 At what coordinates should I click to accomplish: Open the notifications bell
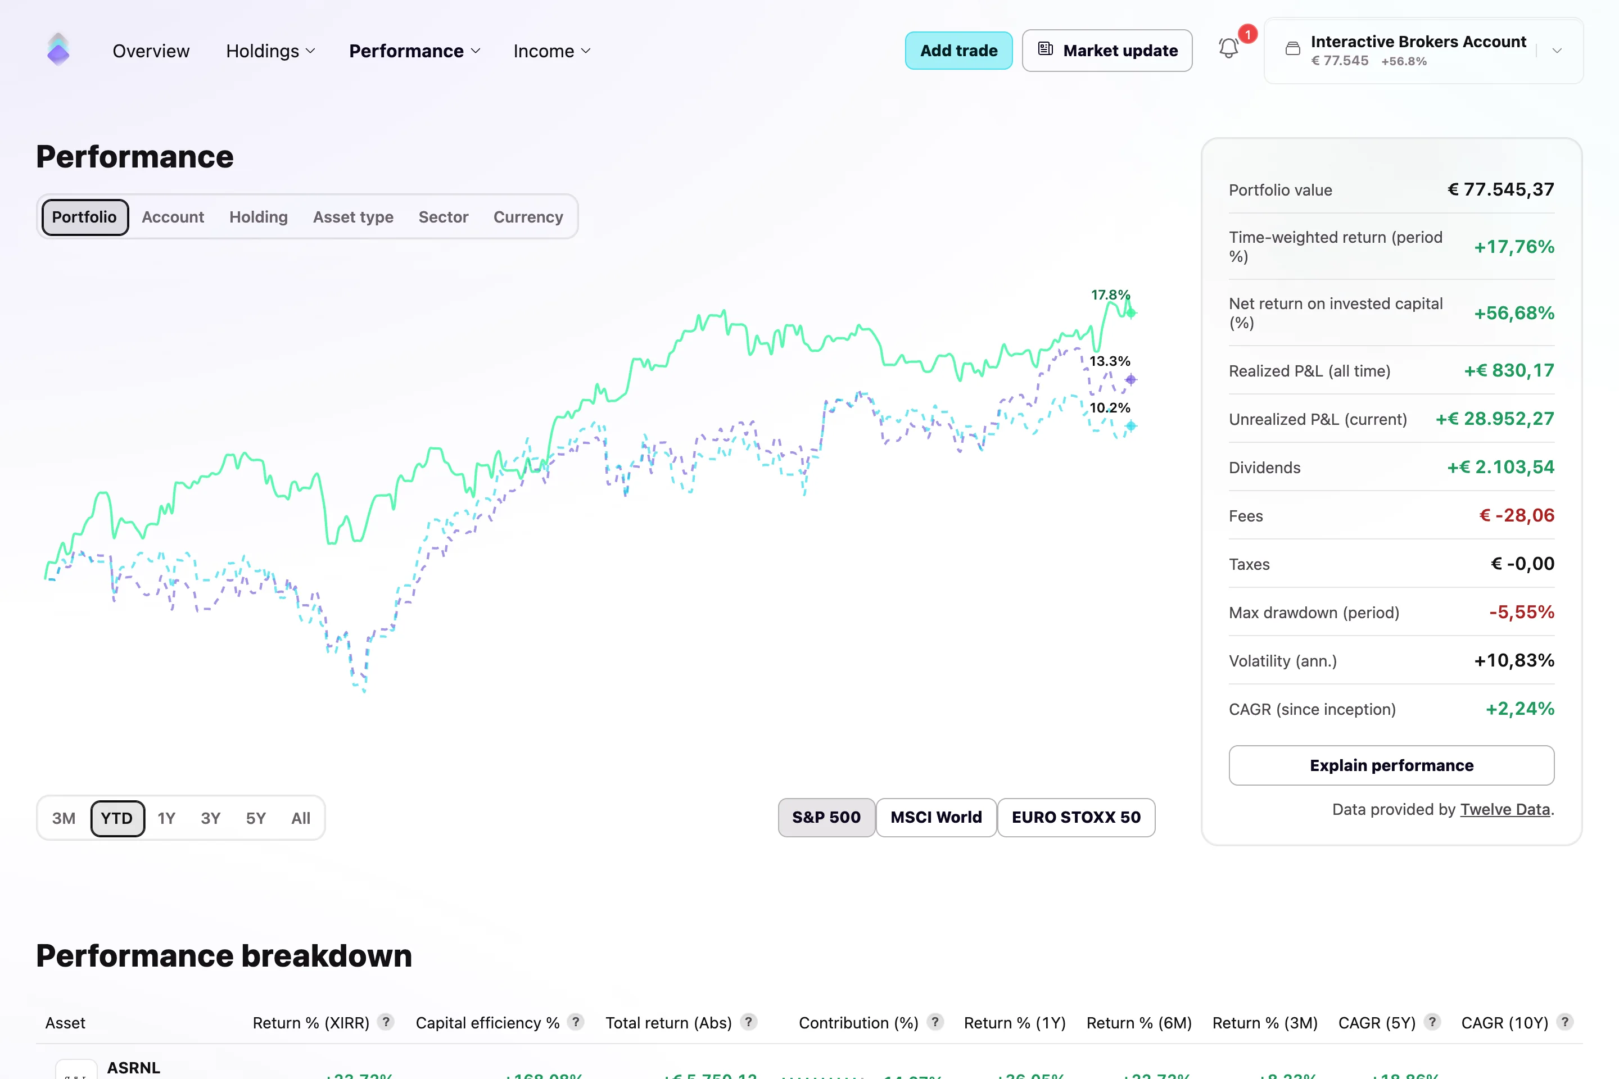(x=1229, y=48)
